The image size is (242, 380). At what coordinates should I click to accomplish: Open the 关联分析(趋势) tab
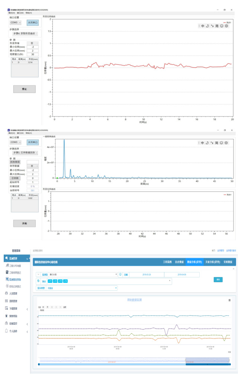tap(213, 262)
